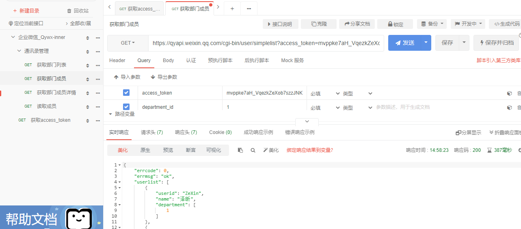Open more menu for 企业微信_Qywx-inner
Screen dimensions: 521x229
pyautogui.click(x=98, y=38)
